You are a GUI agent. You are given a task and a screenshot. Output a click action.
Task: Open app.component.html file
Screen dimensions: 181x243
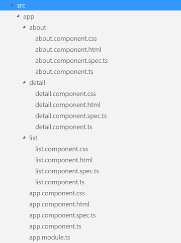coord(59,204)
